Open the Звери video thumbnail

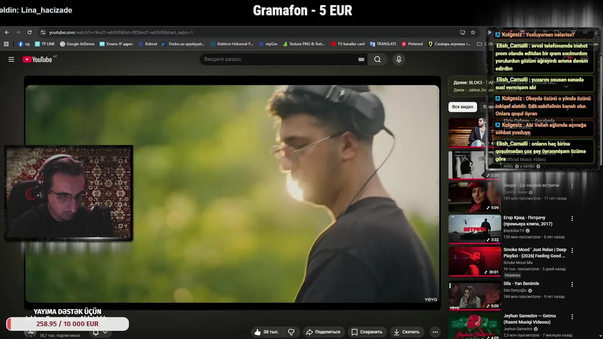click(474, 197)
